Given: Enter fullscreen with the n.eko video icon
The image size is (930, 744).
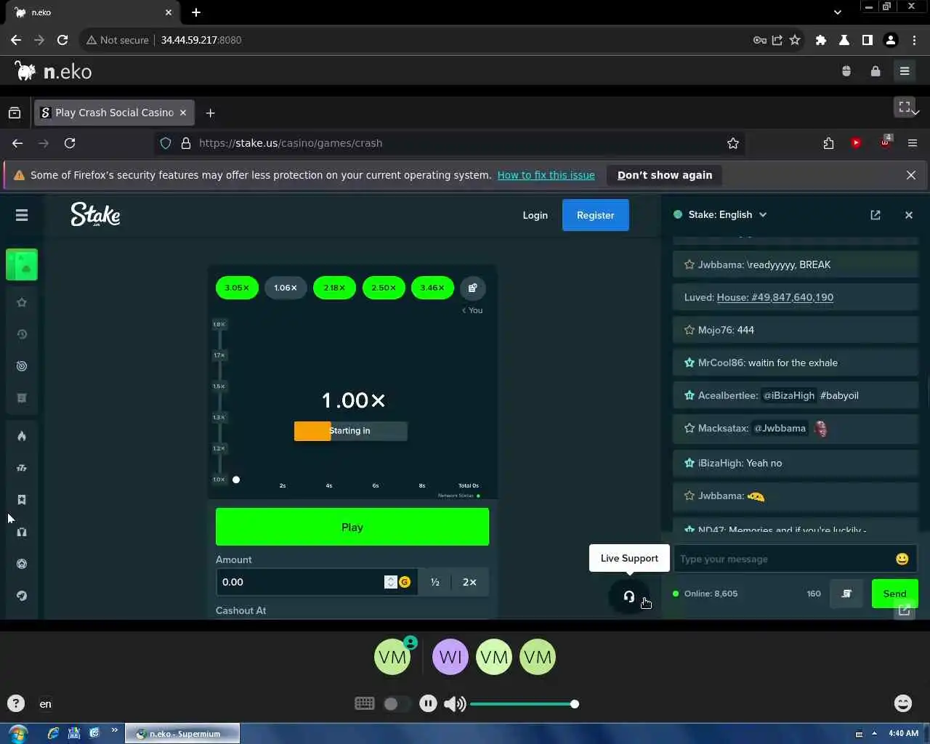Looking at the screenshot, I should pos(905,107).
